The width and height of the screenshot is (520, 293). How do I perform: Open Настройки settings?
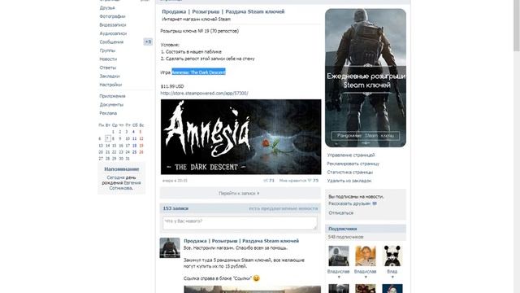110,85
